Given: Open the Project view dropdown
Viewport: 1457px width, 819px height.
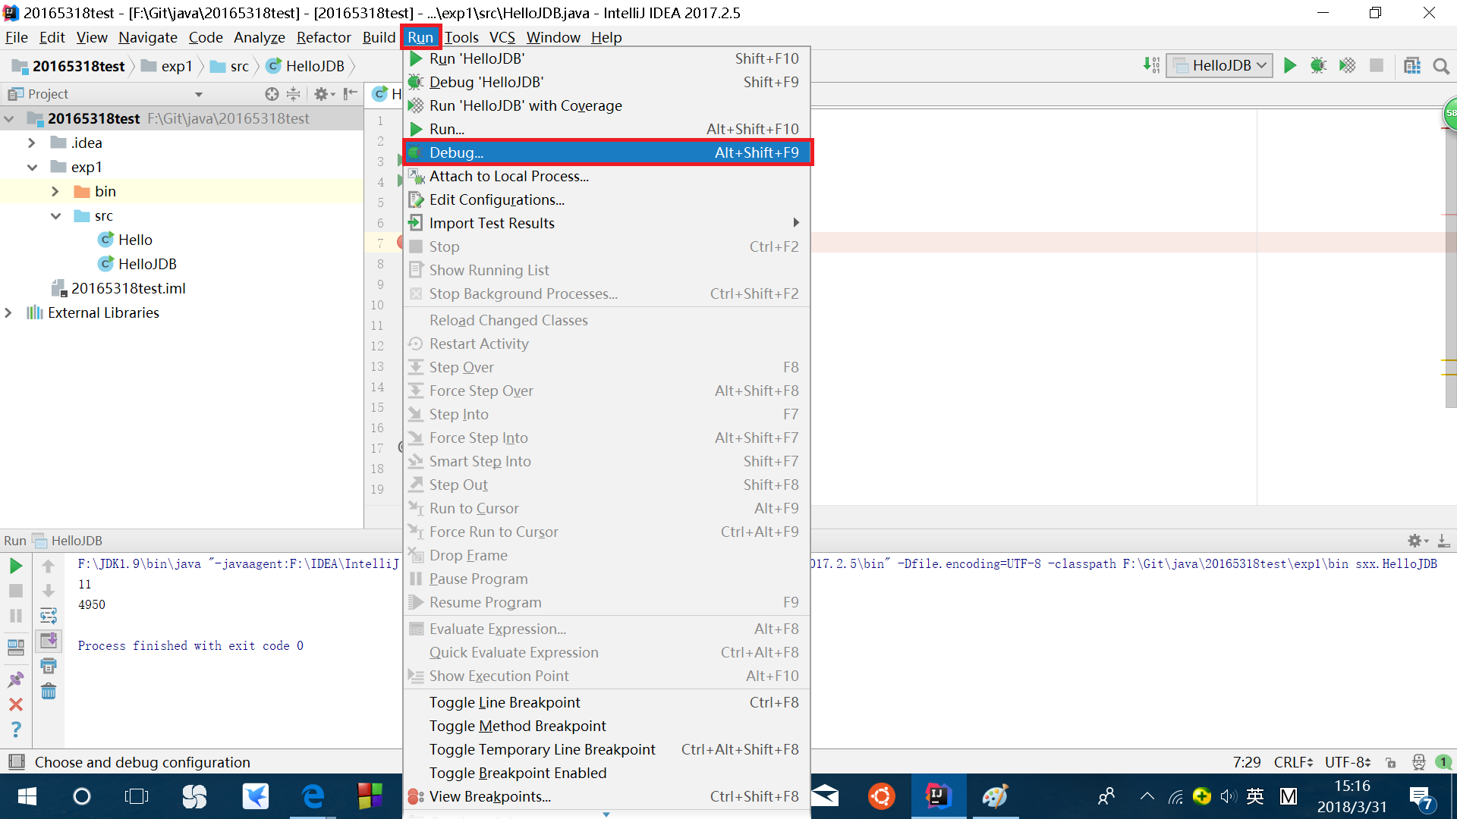Looking at the screenshot, I should point(199,94).
